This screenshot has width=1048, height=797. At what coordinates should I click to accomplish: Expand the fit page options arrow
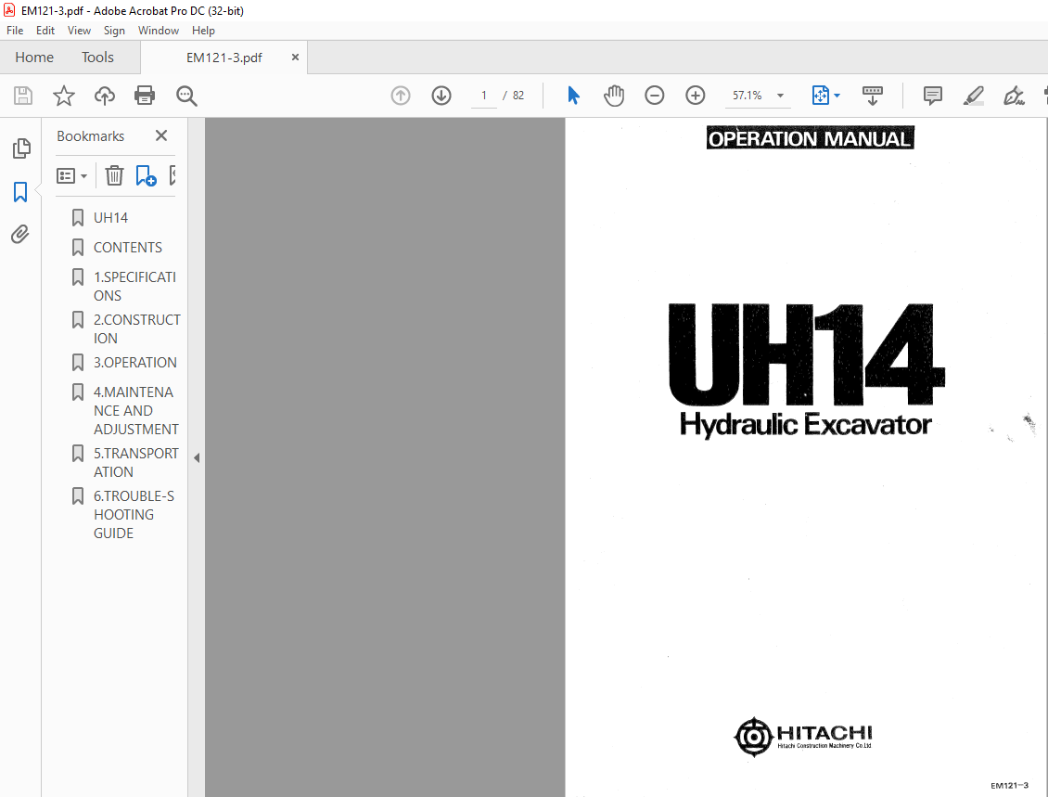(837, 96)
